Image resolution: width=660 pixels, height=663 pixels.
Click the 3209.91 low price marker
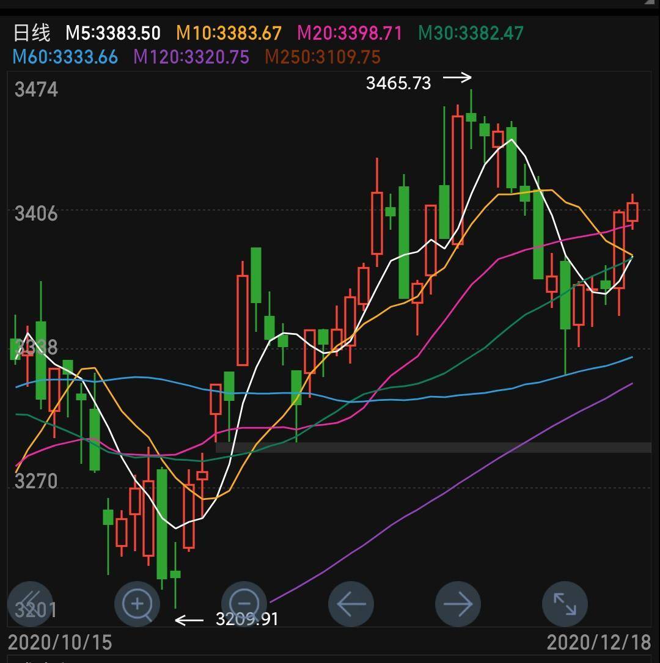pos(248,619)
